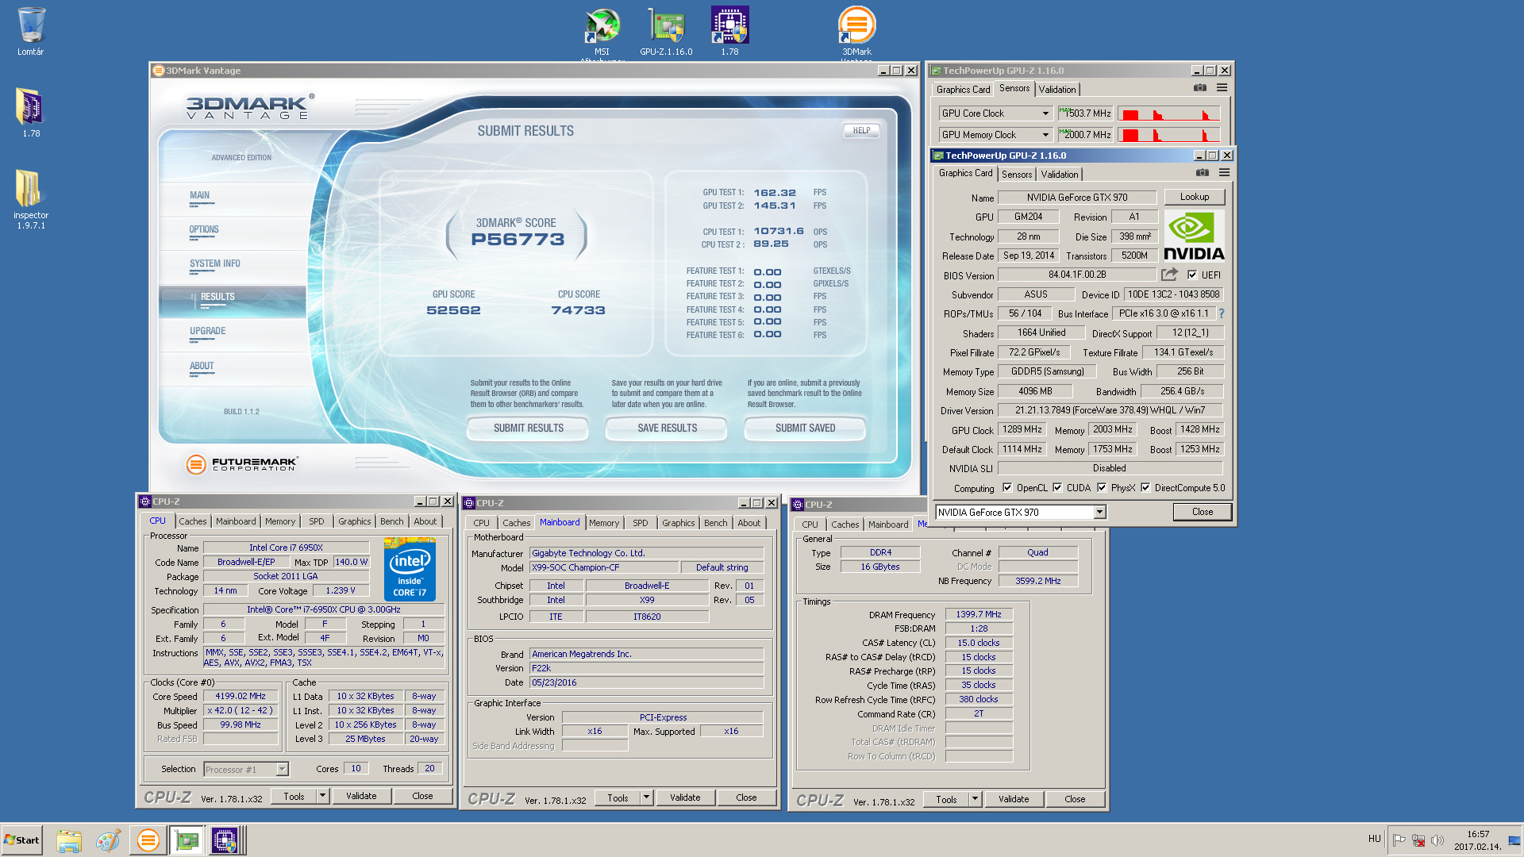Open the SYSTEM INFO menu in 3DMark
The image size is (1524, 857).
(214, 263)
